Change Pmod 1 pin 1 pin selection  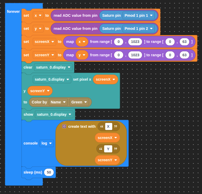click(138, 15)
